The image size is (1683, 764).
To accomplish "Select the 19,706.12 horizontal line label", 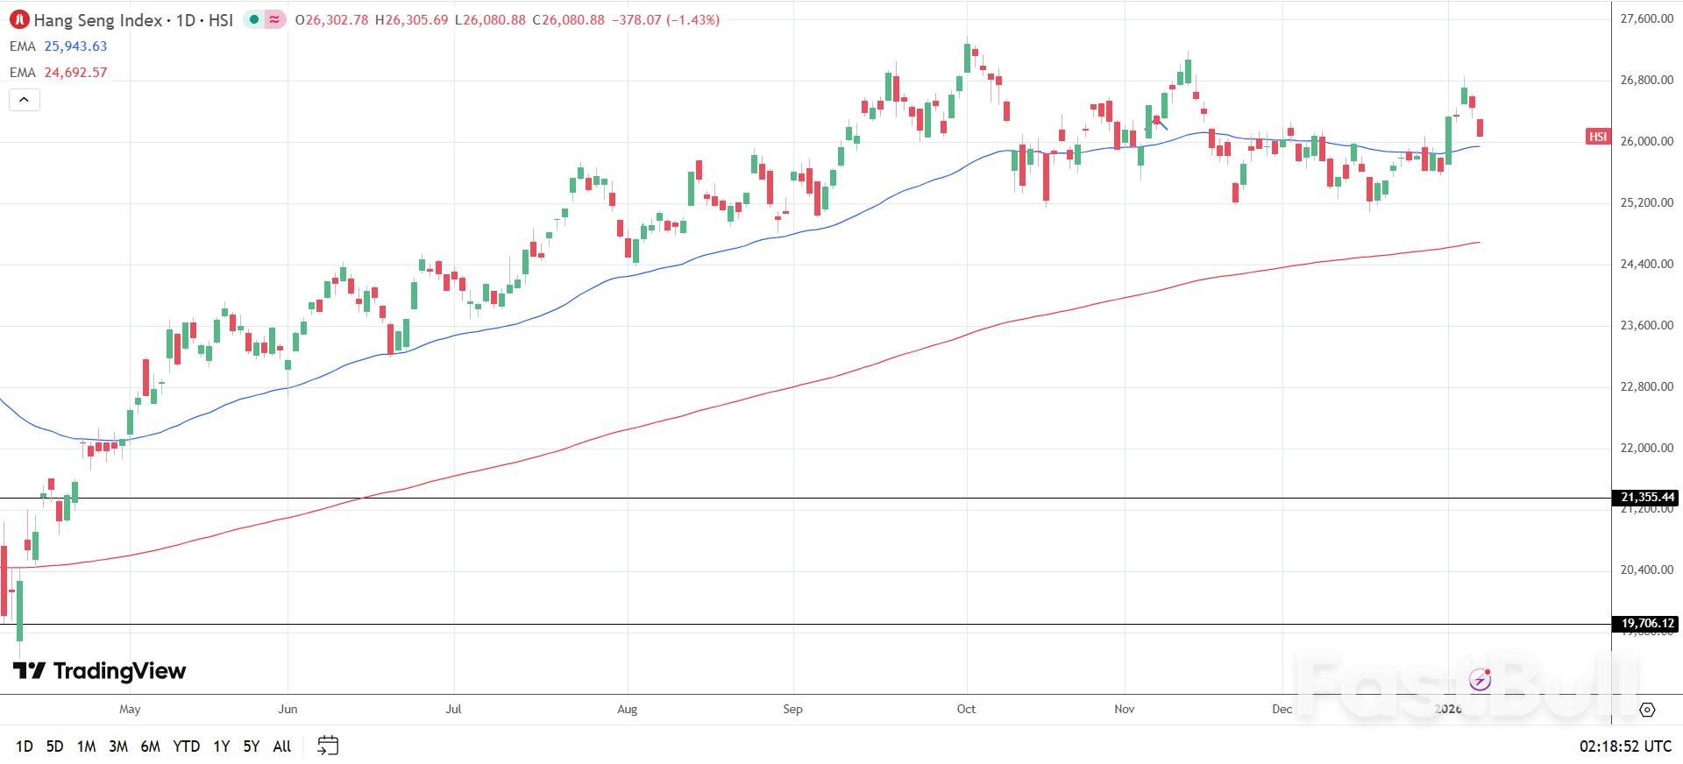I will coord(1646,624).
